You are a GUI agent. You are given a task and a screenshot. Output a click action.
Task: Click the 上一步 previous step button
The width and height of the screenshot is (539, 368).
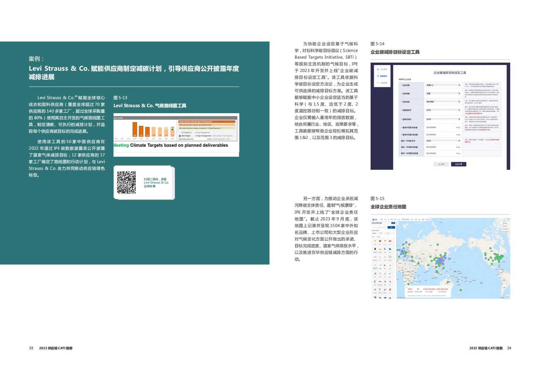click(441, 164)
